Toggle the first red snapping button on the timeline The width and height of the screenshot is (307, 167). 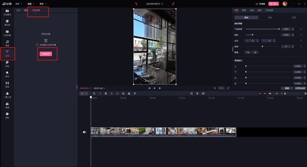[x=260, y=94]
